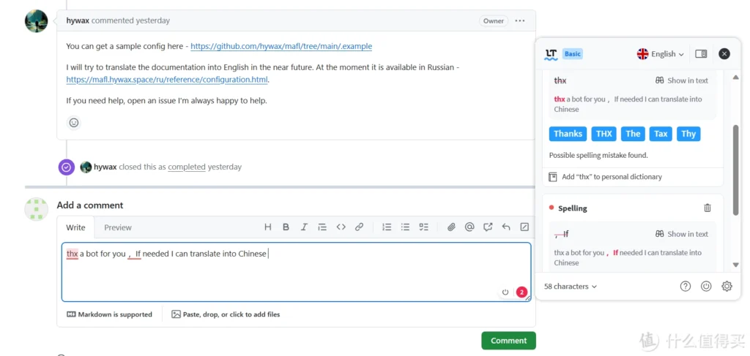
Task: Open LanguageTool settings gear
Action: [727, 287]
